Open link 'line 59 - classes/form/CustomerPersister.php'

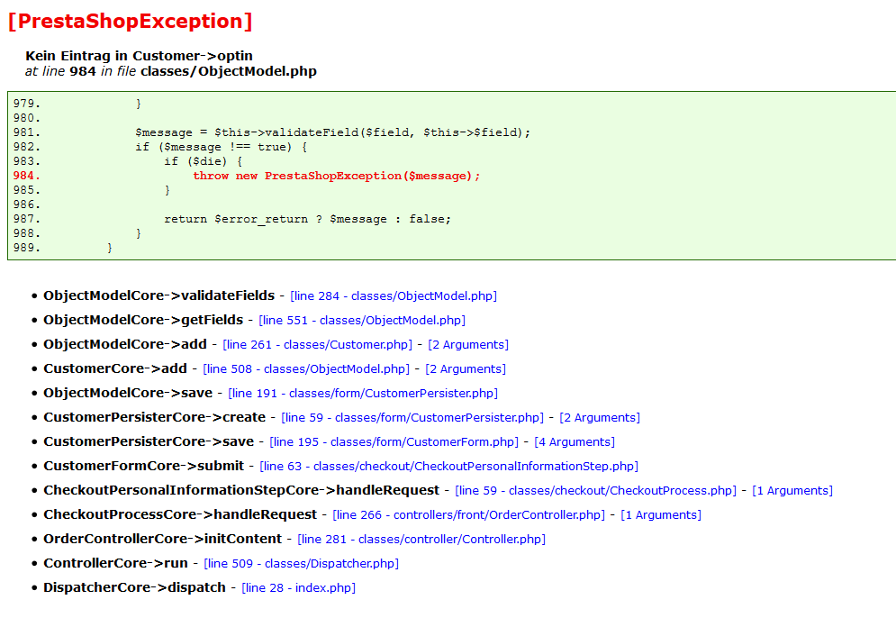coord(412,417)
